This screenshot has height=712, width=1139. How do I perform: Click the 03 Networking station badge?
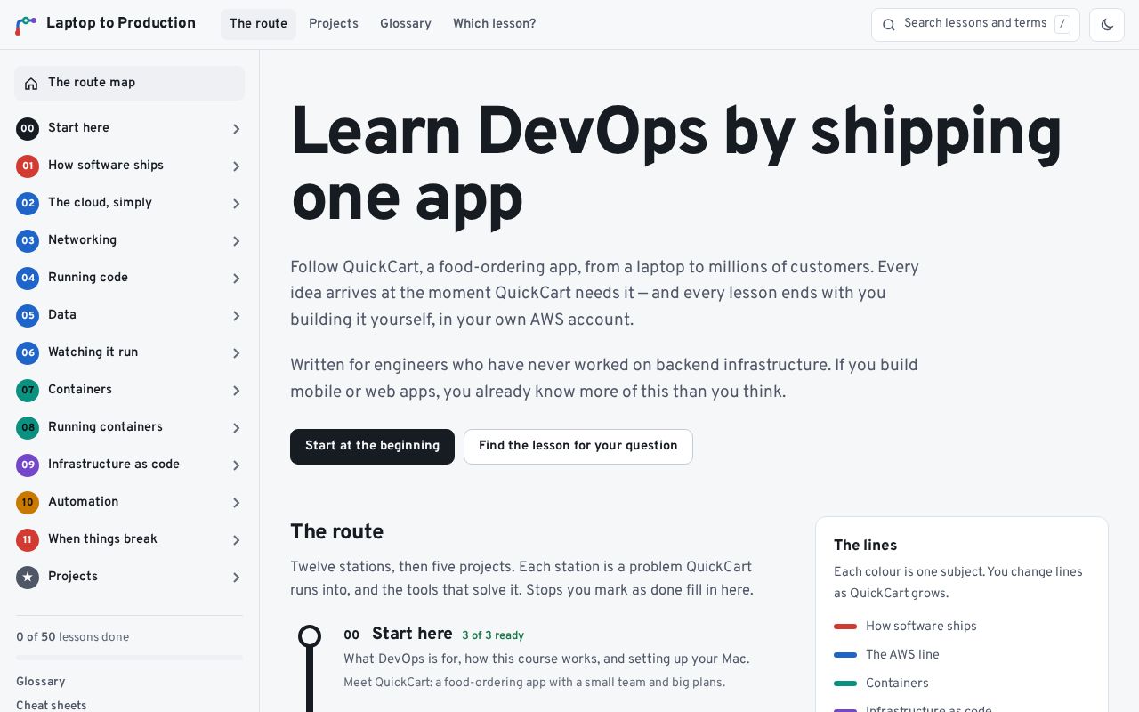click(28, 241)
